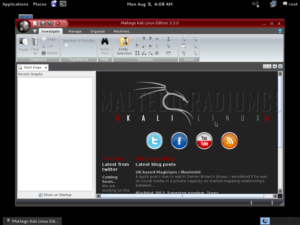
Task: Click the Clear All trash can button
Action: click(35, 46)
